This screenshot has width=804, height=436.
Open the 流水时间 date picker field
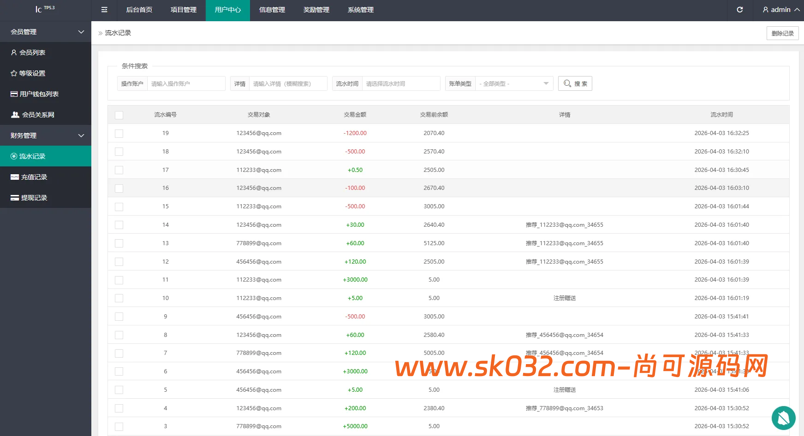(401, 83)
